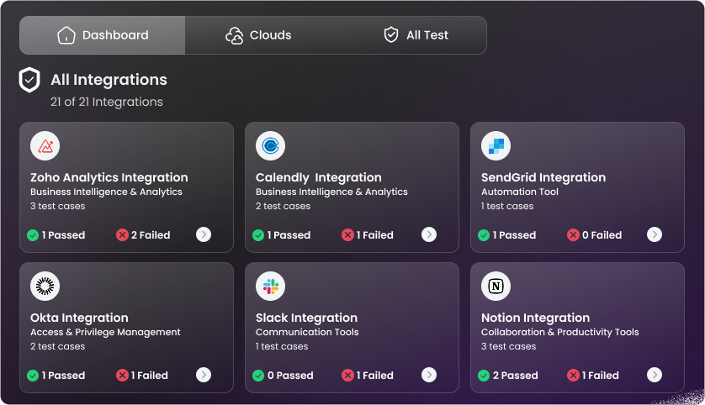Click the Slack logo icon

click(x=271, y=287)
